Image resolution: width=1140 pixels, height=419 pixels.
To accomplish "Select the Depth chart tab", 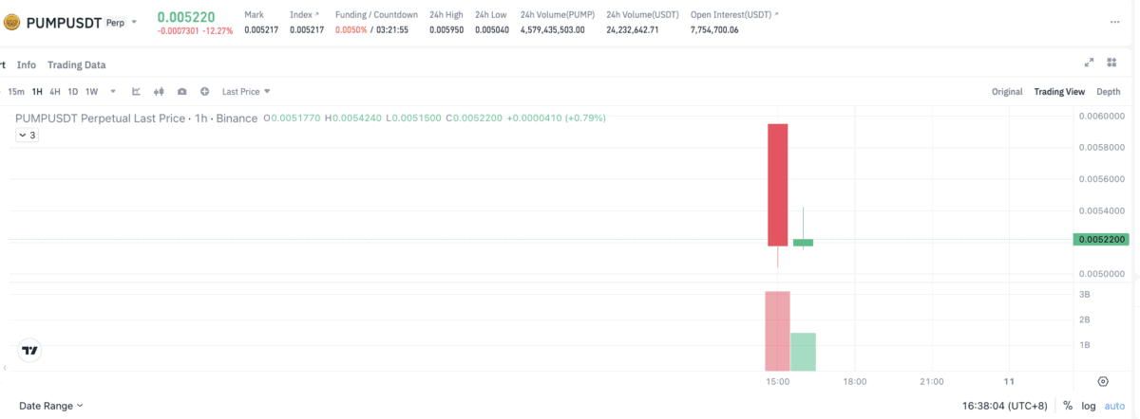I will (x=1109, y=92).
